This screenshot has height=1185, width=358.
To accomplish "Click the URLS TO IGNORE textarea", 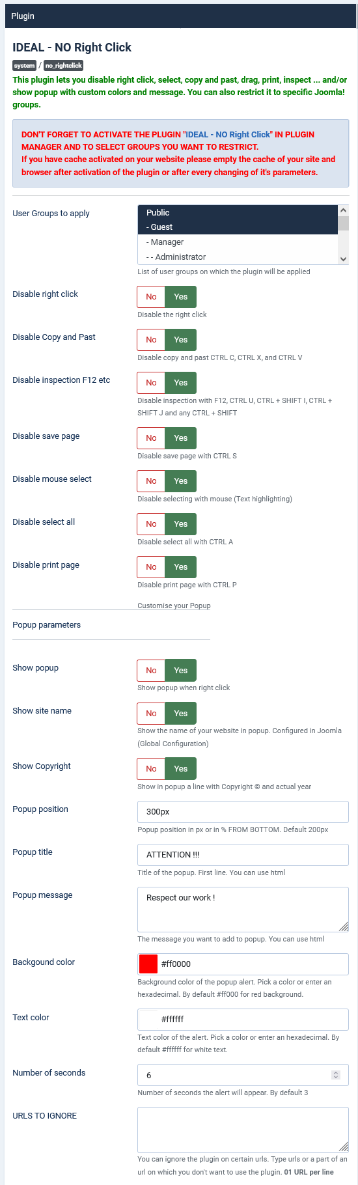I will [x=243, y=1130].
